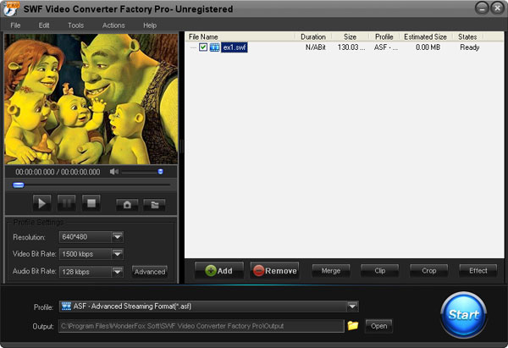Click the 0.00 MB estimated size cell
The image size is (508, 348).
tap(428, 47)
